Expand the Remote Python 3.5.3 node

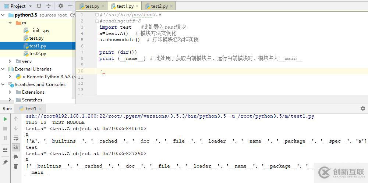point(10,77)
